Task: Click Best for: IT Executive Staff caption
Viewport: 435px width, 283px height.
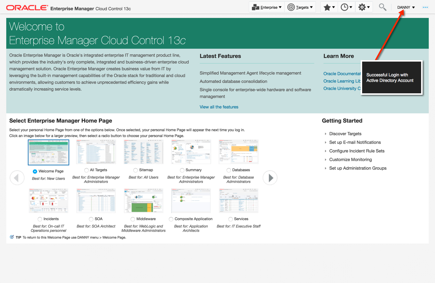Action: point(239,226)
